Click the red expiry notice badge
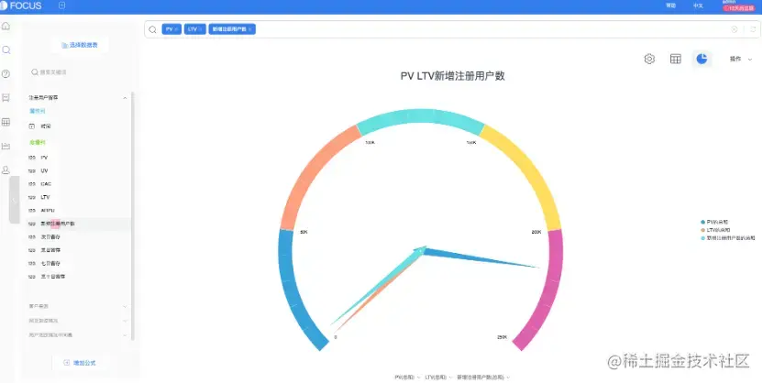 [x=739, y=8]
